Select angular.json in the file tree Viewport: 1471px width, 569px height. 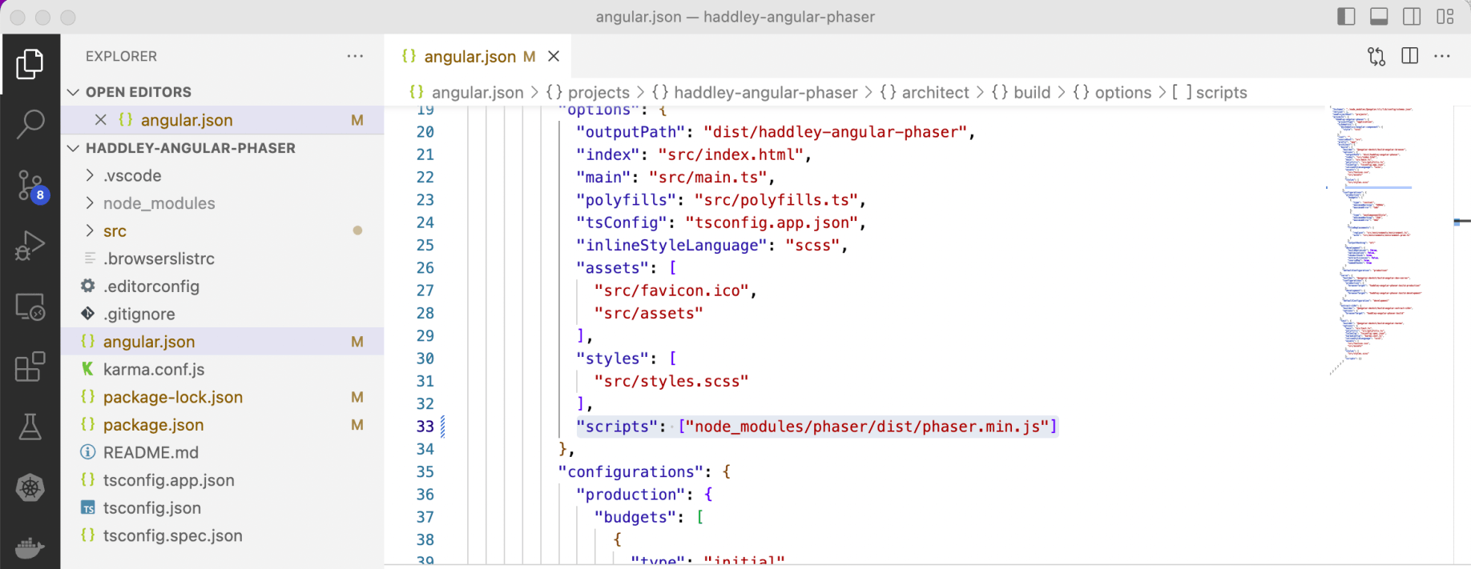(223, 342)
